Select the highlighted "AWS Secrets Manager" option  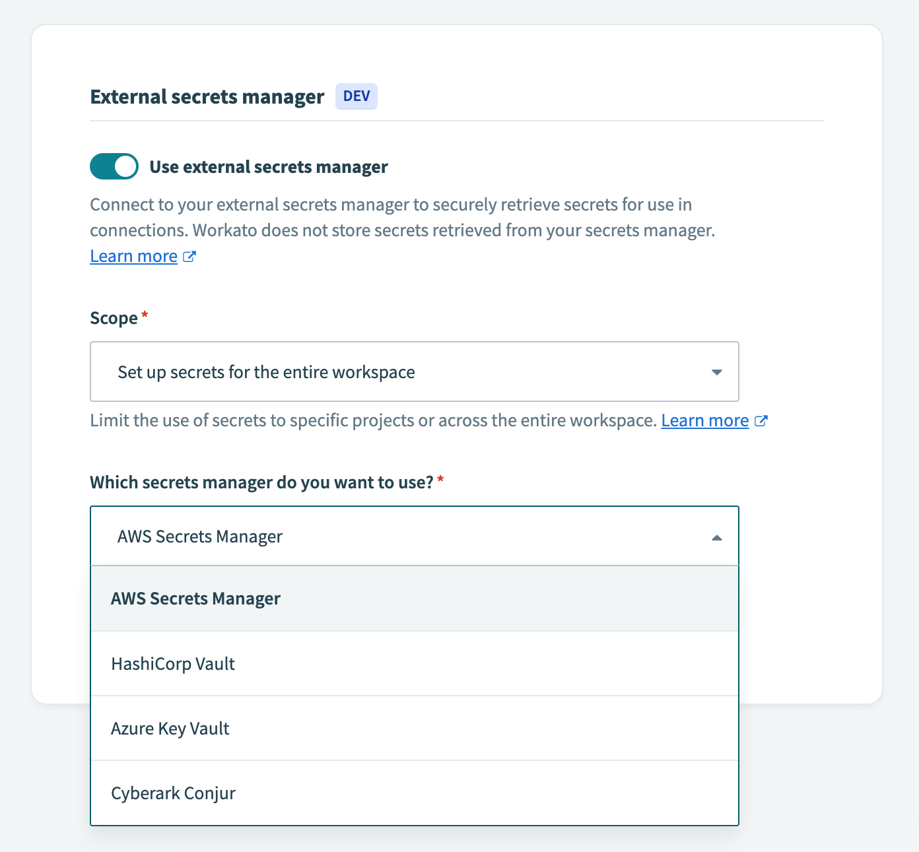(x=196, y=598)
